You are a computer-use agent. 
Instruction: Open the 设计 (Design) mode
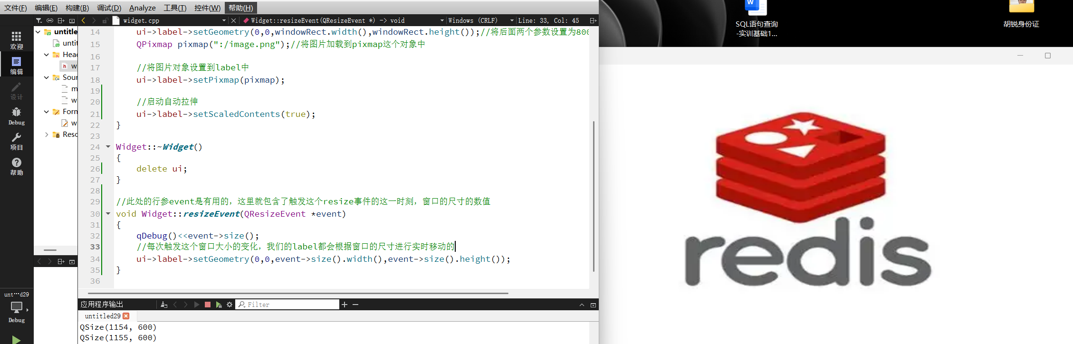click(17, 91)
